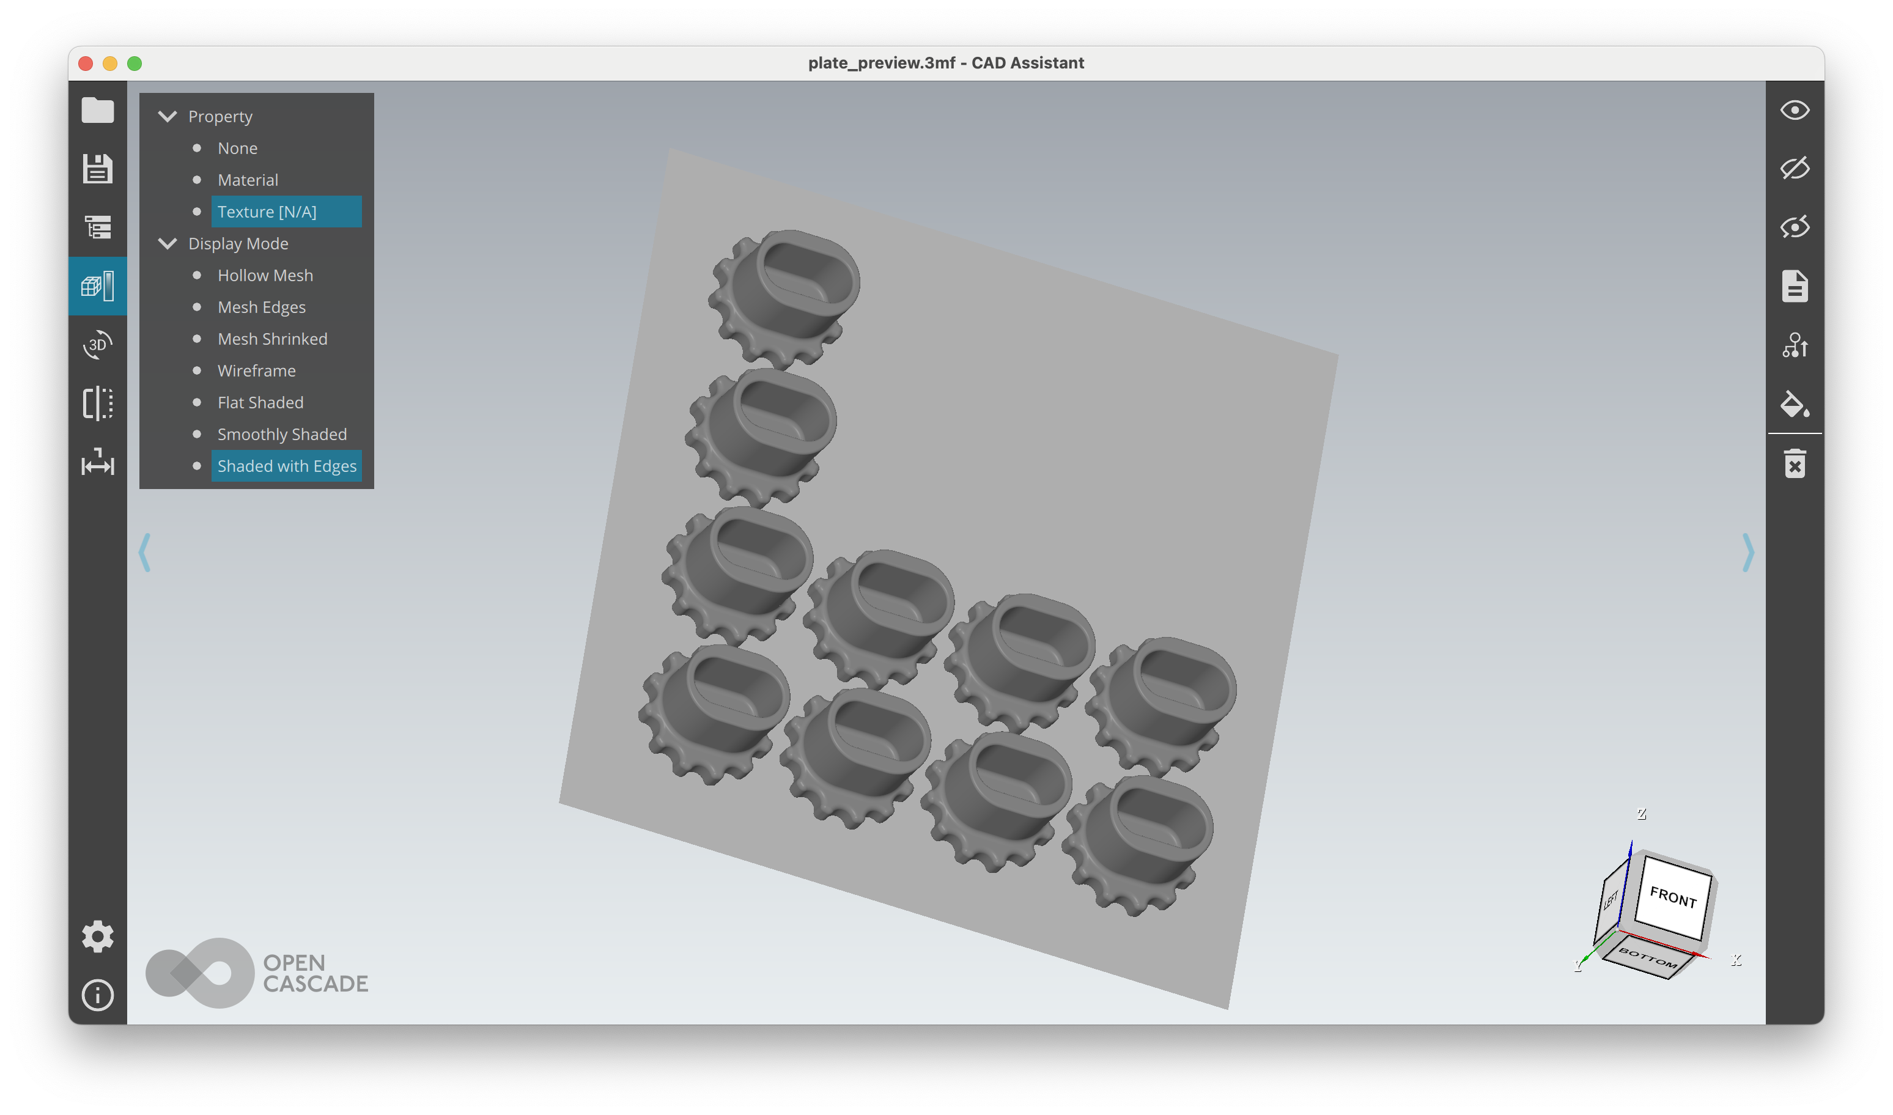Image resolution: width=1893 pixels, height=1115 pixels.
Task: Collapse the Property section
Action: [x=168, y=116]
